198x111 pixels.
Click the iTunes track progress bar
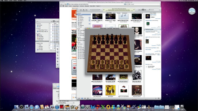click(119, 11)
